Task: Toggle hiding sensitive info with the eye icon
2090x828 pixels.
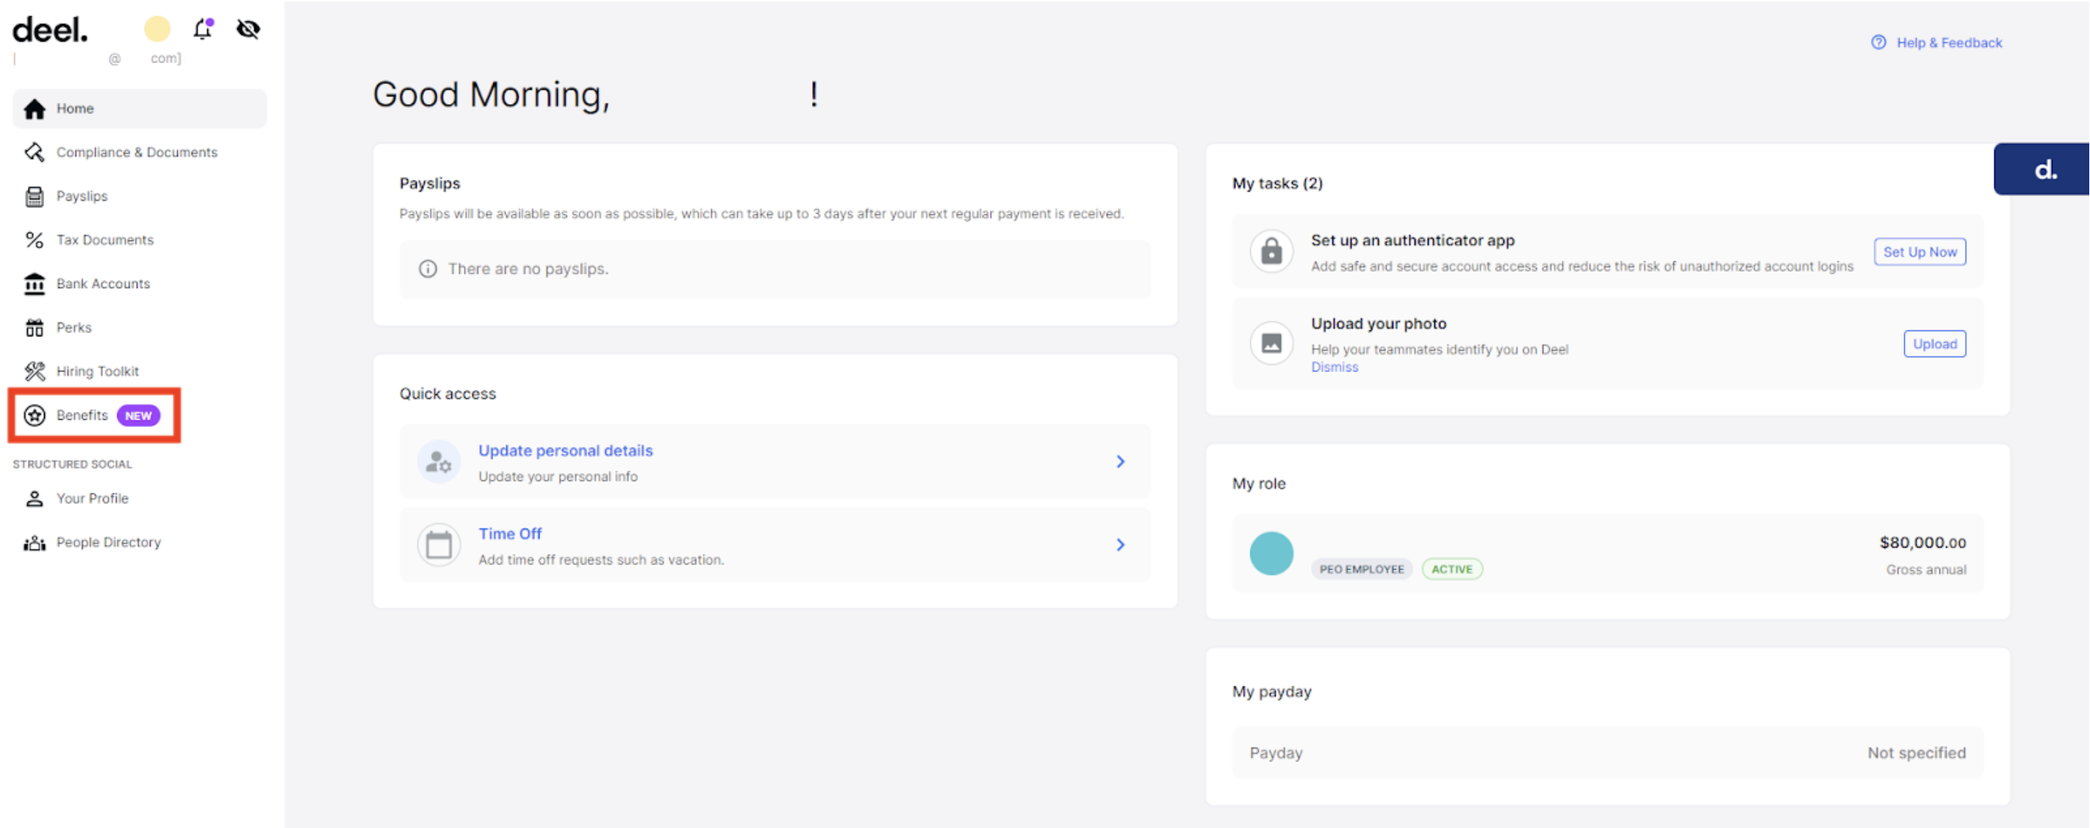Action: click(x=248, y=29)
